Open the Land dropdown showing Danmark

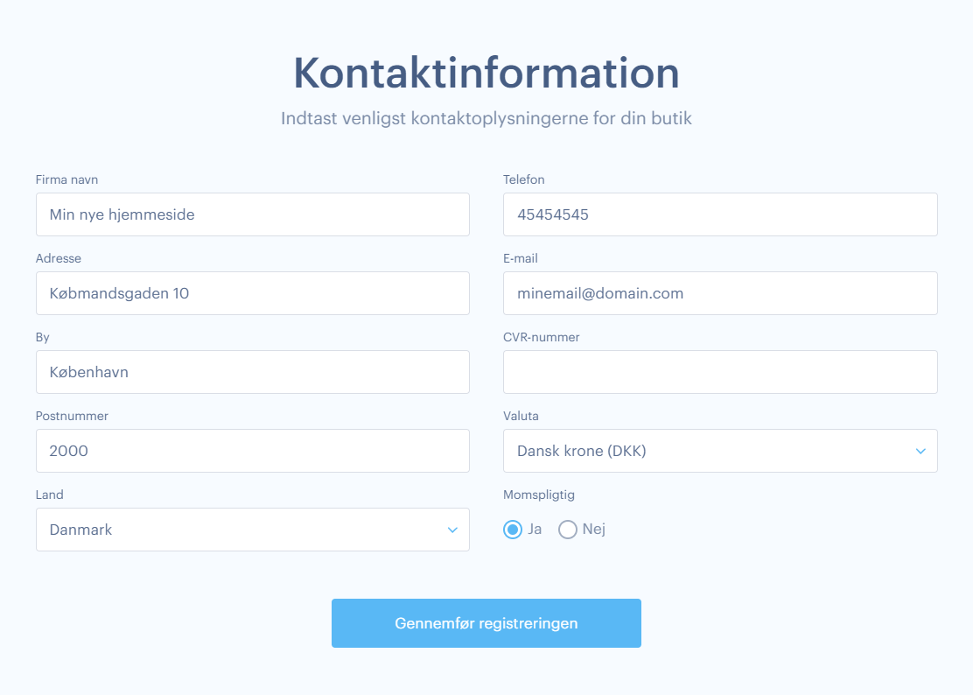tap(236, 530)
